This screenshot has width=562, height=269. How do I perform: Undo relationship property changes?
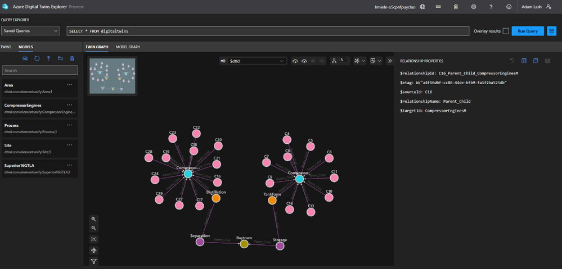[512, 61]
